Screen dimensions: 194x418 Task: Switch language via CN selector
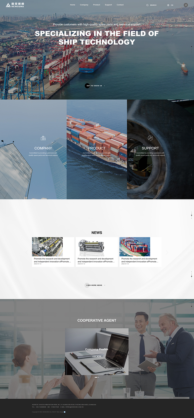click(172, 5)
